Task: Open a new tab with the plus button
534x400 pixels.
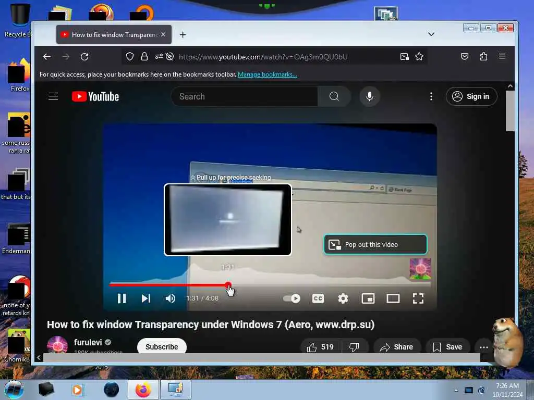Action: [x=183, y=34]
